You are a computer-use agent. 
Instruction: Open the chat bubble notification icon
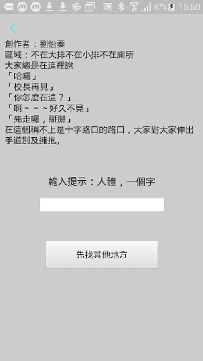tap(9, 7)
